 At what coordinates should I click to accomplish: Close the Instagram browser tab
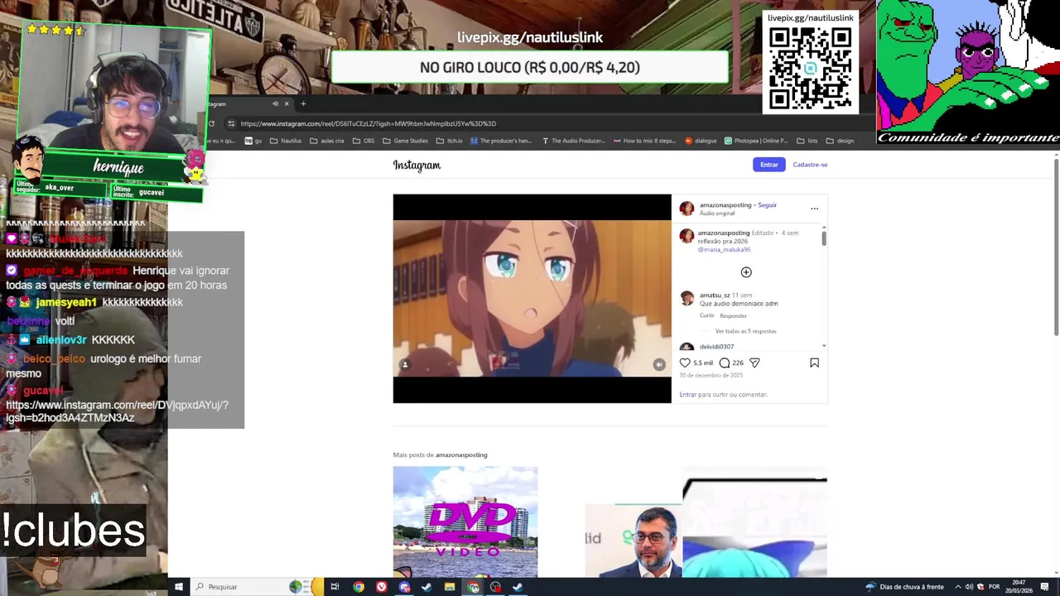(287, 103)
